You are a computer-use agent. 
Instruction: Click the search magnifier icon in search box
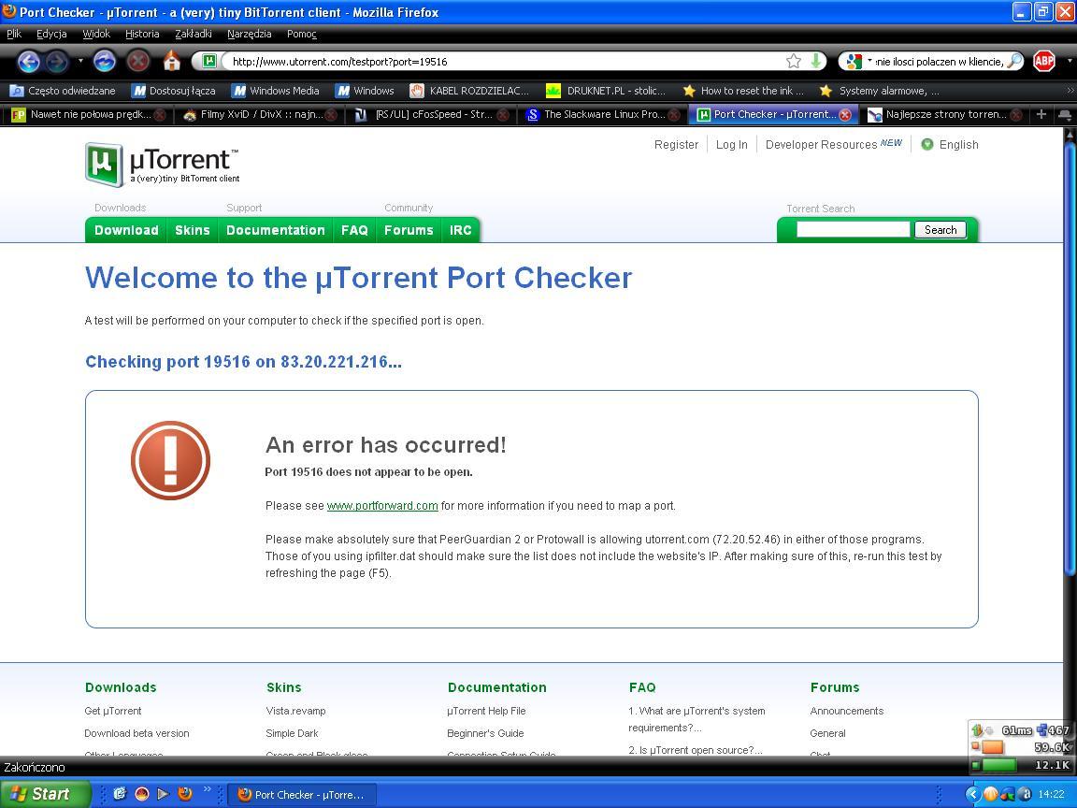point(1013,61)
